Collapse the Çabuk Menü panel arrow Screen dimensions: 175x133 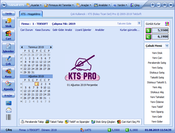click(x=167, y=46)
